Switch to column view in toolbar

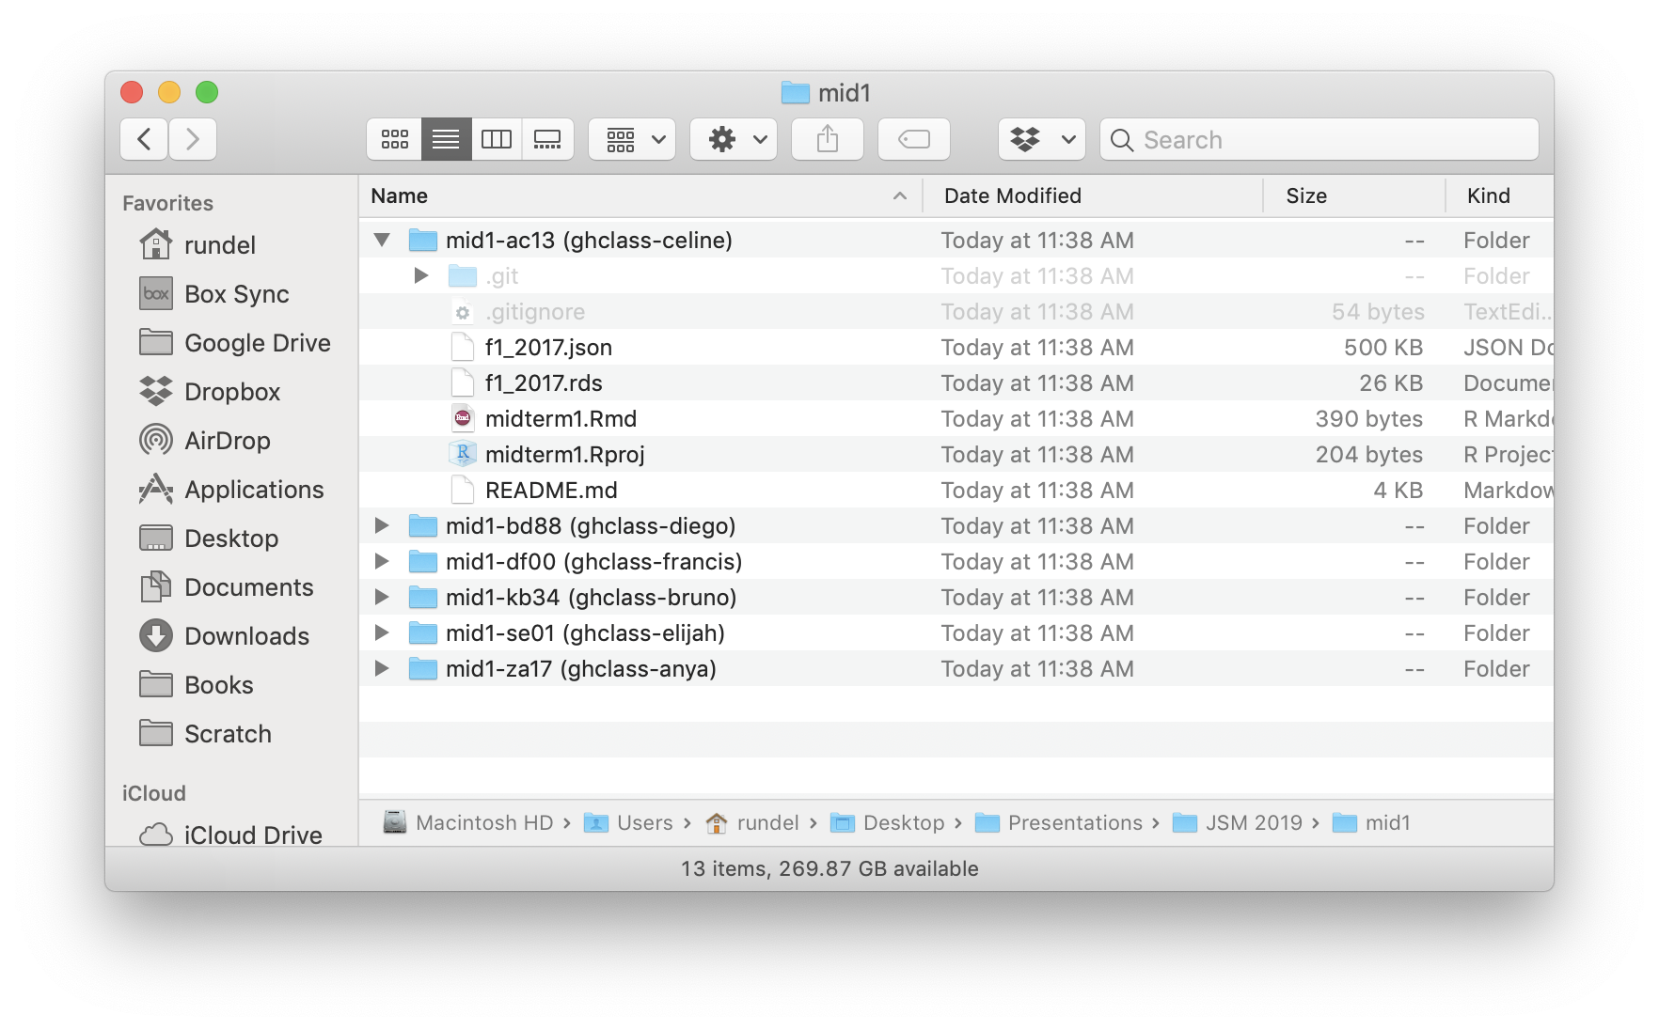497,139
